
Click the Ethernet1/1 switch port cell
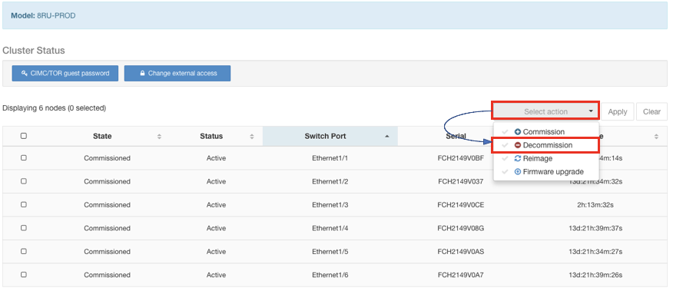[330, 158]
